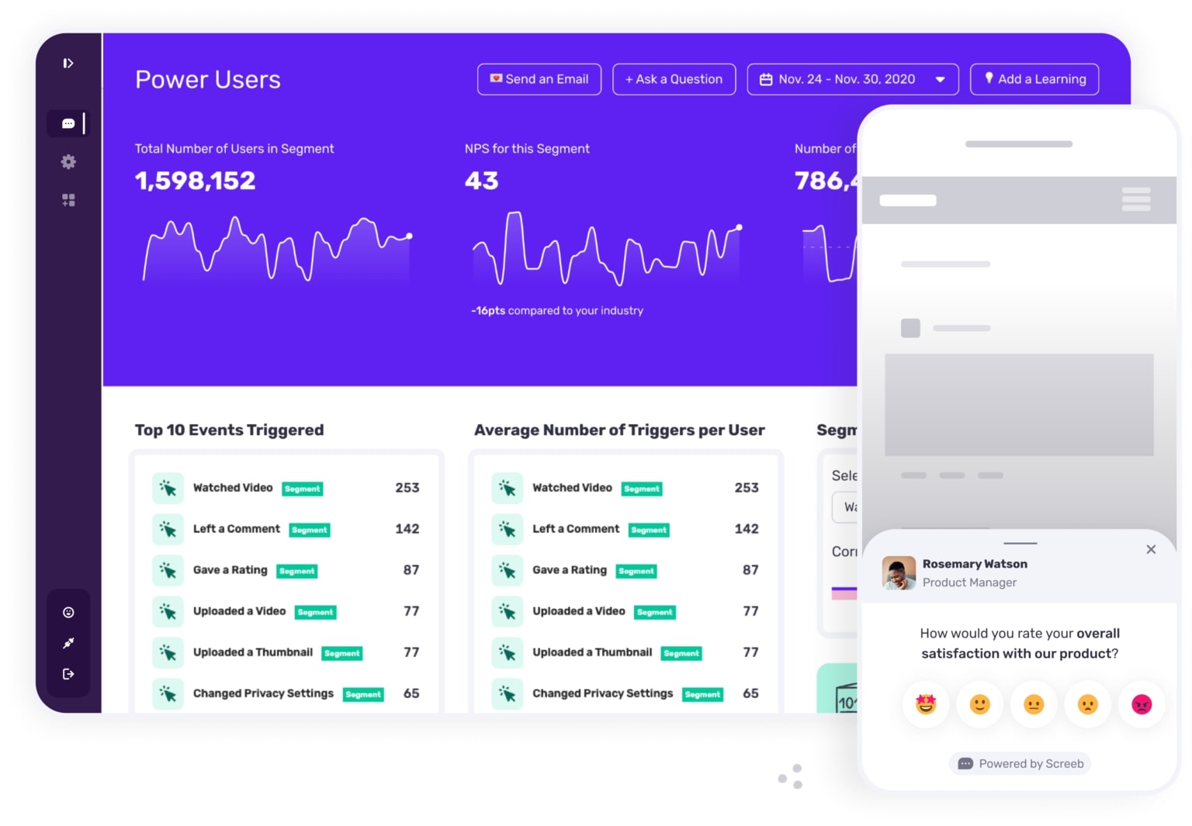This screenshot has width=1192, height=826.
Task: Click Segment tag beside Left a Comment in Top 10
Action: pos(310,530)
